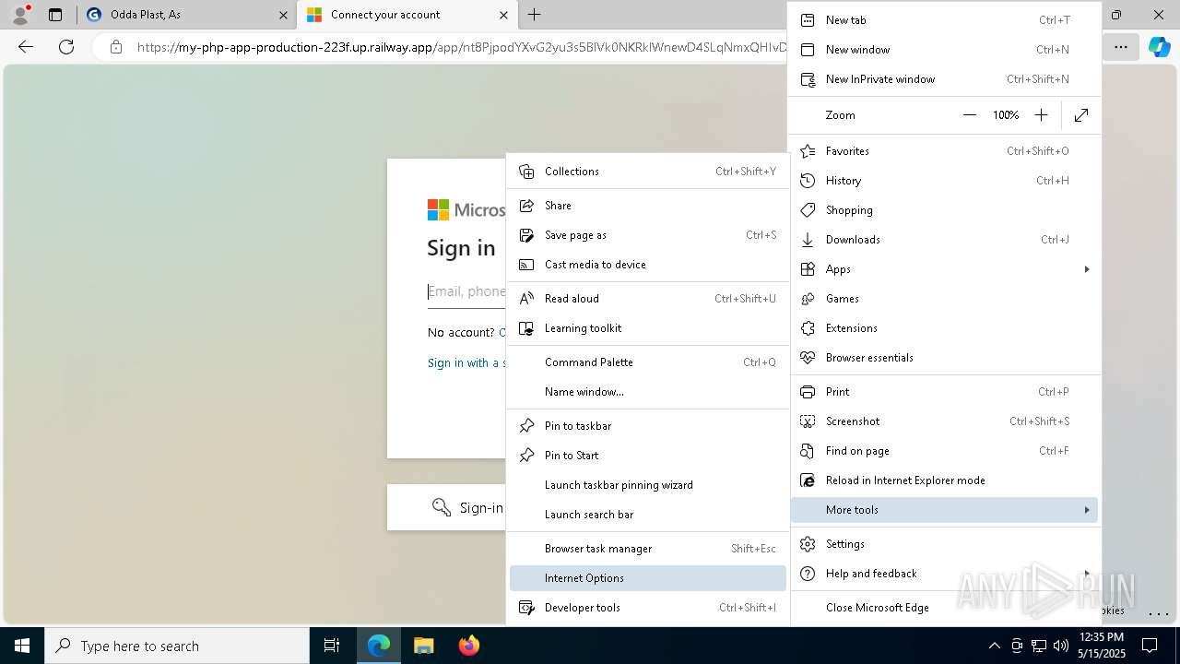1180x664 pixels.
Task: Open Task View on the taskbar
Action: (x=332, y=646)
